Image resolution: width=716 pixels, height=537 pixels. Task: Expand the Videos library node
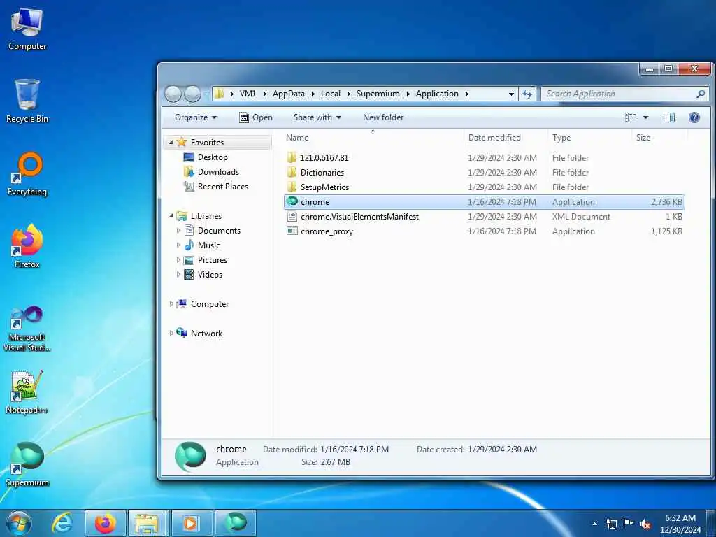coord(178,274)
